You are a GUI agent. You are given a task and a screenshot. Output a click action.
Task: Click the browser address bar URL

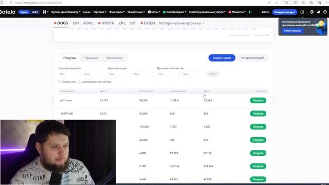tap(39, 3)
